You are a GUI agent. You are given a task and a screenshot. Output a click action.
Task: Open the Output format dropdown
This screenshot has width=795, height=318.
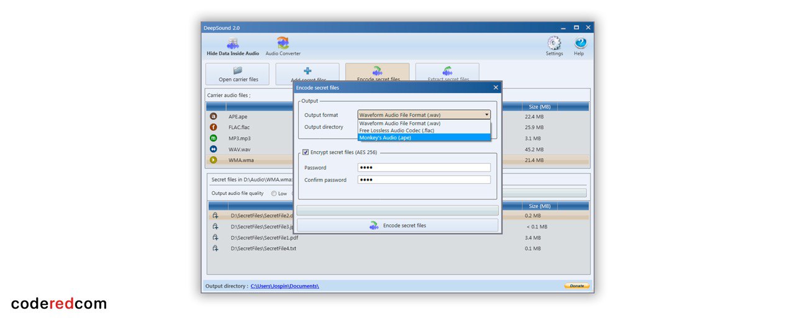click(x=424, y=115)
